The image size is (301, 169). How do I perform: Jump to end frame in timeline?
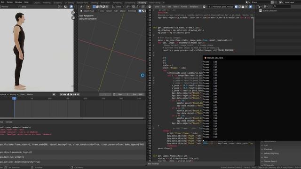78,94
